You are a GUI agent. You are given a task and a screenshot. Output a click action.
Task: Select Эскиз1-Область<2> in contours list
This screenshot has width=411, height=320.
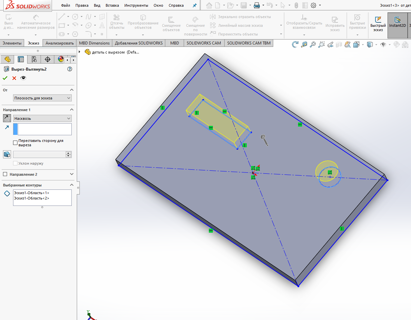coord(32,198)
